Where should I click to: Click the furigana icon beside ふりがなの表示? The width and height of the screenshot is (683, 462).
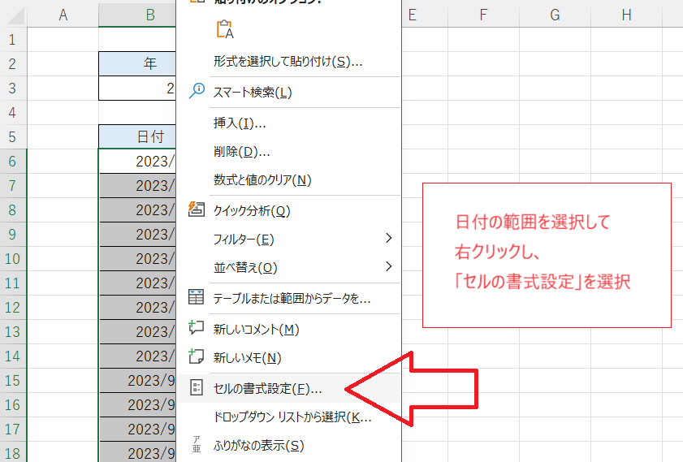click(x=197, y=443)
